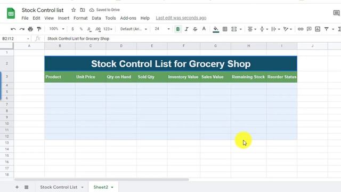Image resolution: width=341 pixels, height=192 pixels.
Task: Open vertical align options
Action: coord(264,29)
